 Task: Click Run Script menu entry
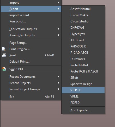point(31,21)
